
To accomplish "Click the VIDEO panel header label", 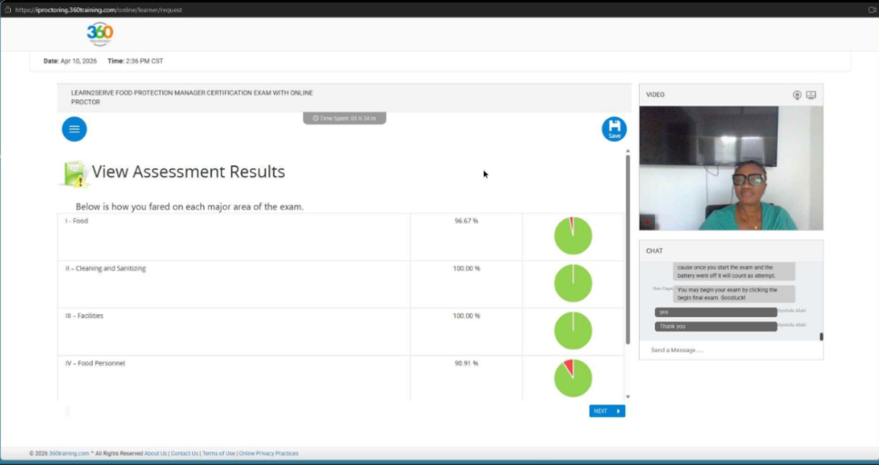I will 655,95.
